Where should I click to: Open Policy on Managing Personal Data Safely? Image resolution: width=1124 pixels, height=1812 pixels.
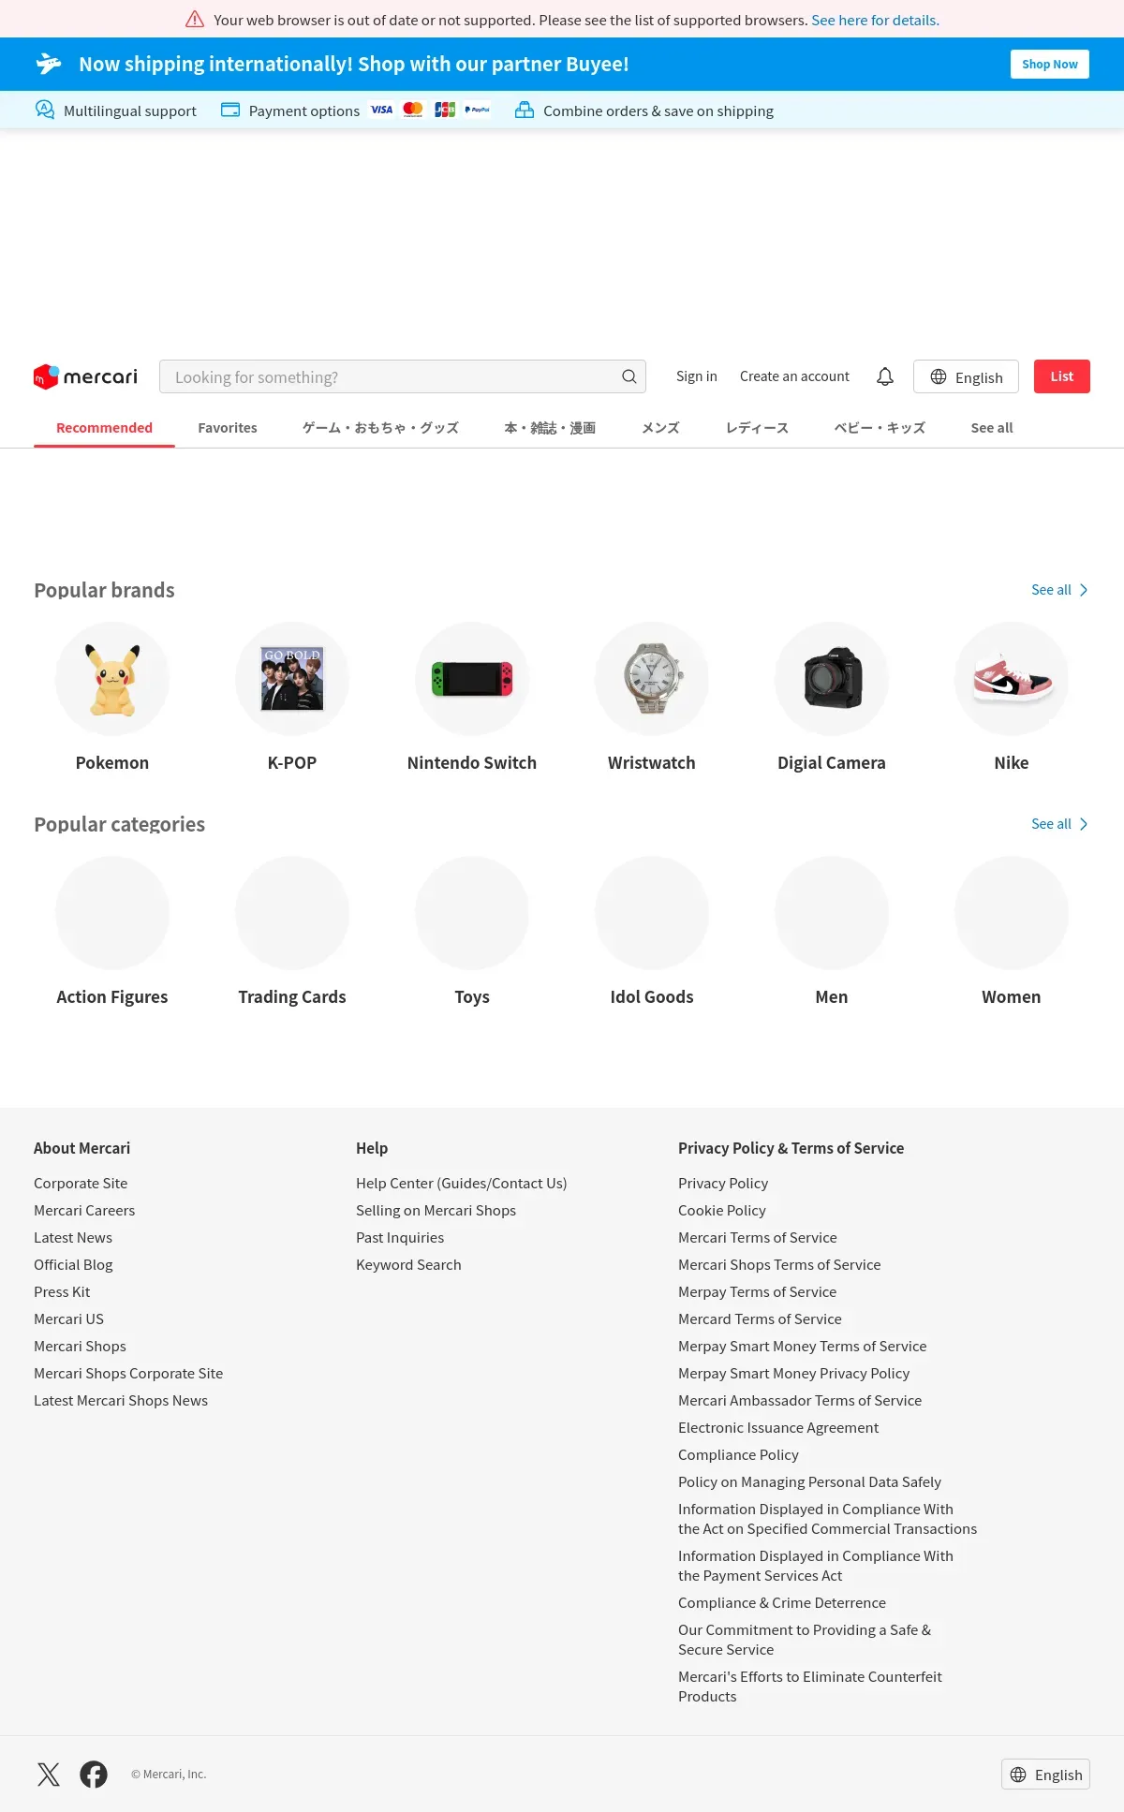point(809,1482)
